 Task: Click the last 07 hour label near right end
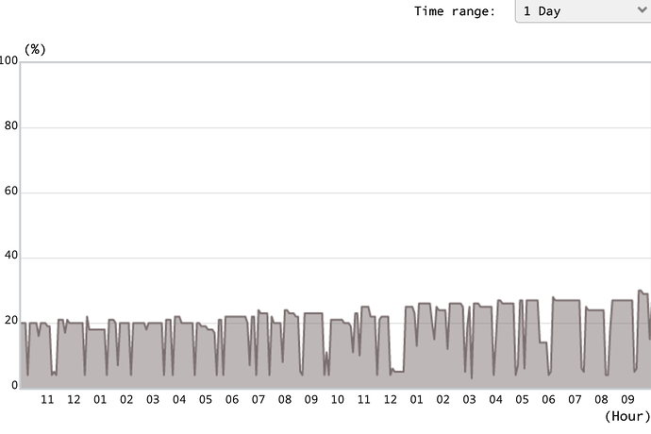click(x=575, y=399)
